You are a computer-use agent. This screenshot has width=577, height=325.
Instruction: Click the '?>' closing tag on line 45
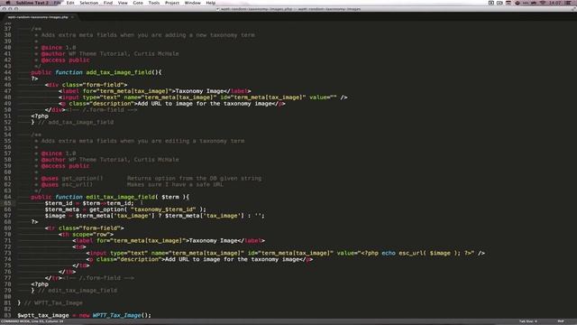(34, 79)
